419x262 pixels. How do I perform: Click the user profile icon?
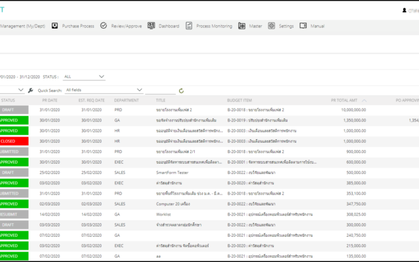point(404,10)
